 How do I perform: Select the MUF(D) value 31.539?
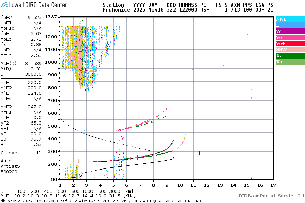33,63
